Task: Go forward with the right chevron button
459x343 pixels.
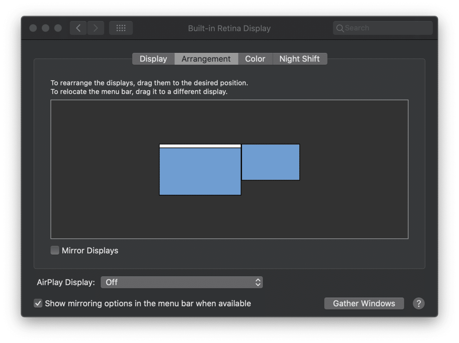Action: coord(95,28)
